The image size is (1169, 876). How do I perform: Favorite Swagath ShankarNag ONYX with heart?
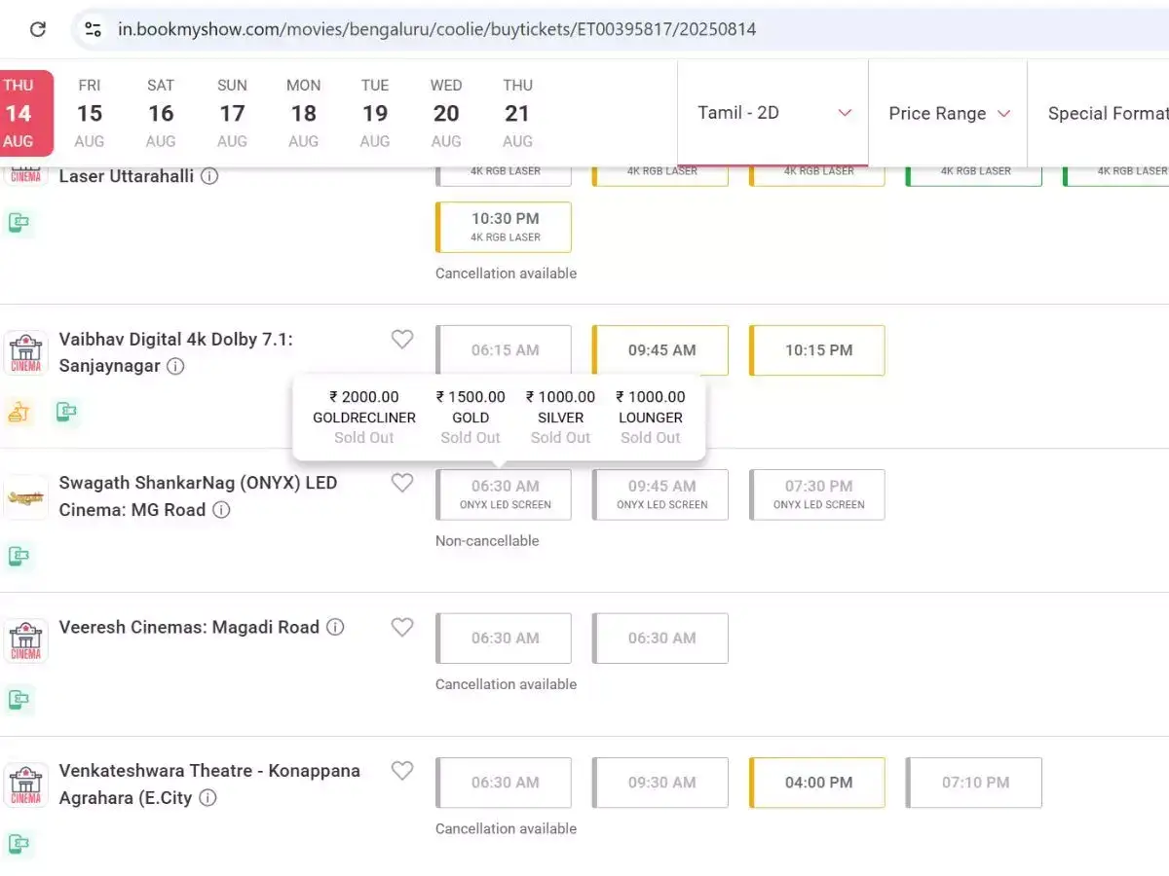(x=402, y=484)
